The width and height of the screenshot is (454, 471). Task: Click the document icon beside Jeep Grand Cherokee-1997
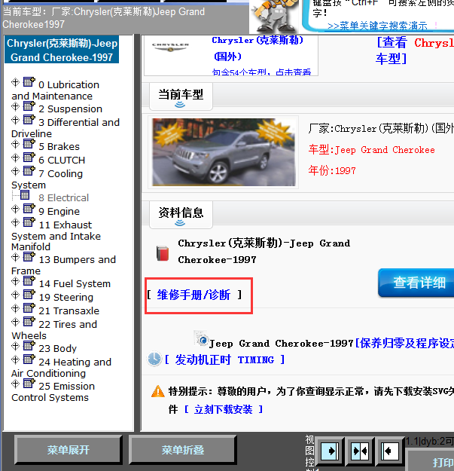(x=201, y=338)
